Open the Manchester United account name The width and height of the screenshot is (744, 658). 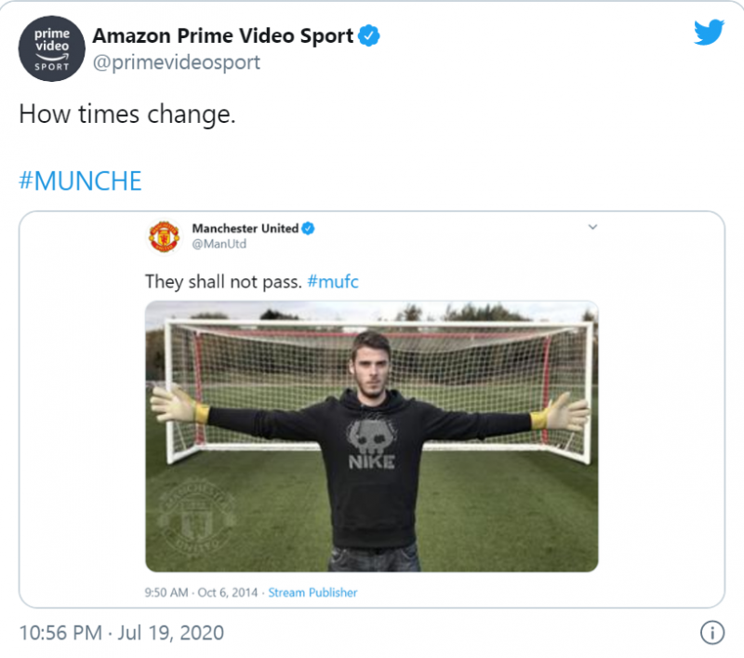click(x=245, y=228)
